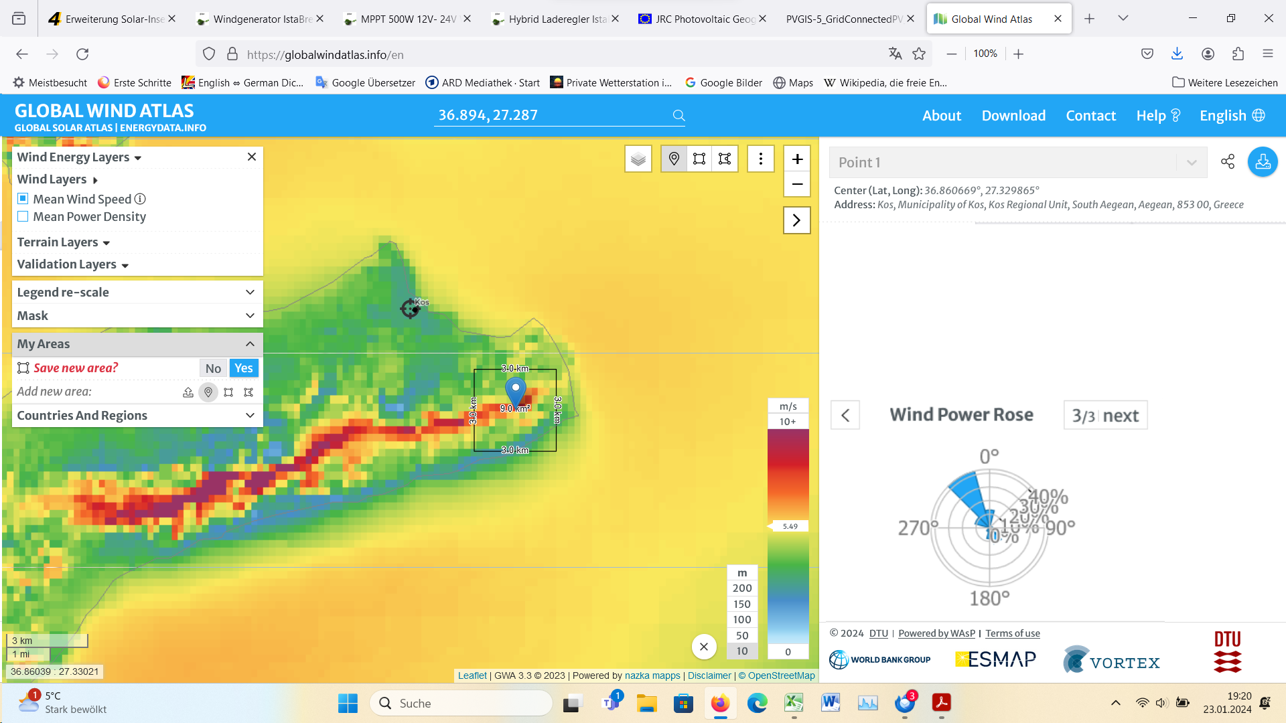Click Yes to save new area
The height and width of the screenshot is (723, 1286).
(x=243, y=368)
